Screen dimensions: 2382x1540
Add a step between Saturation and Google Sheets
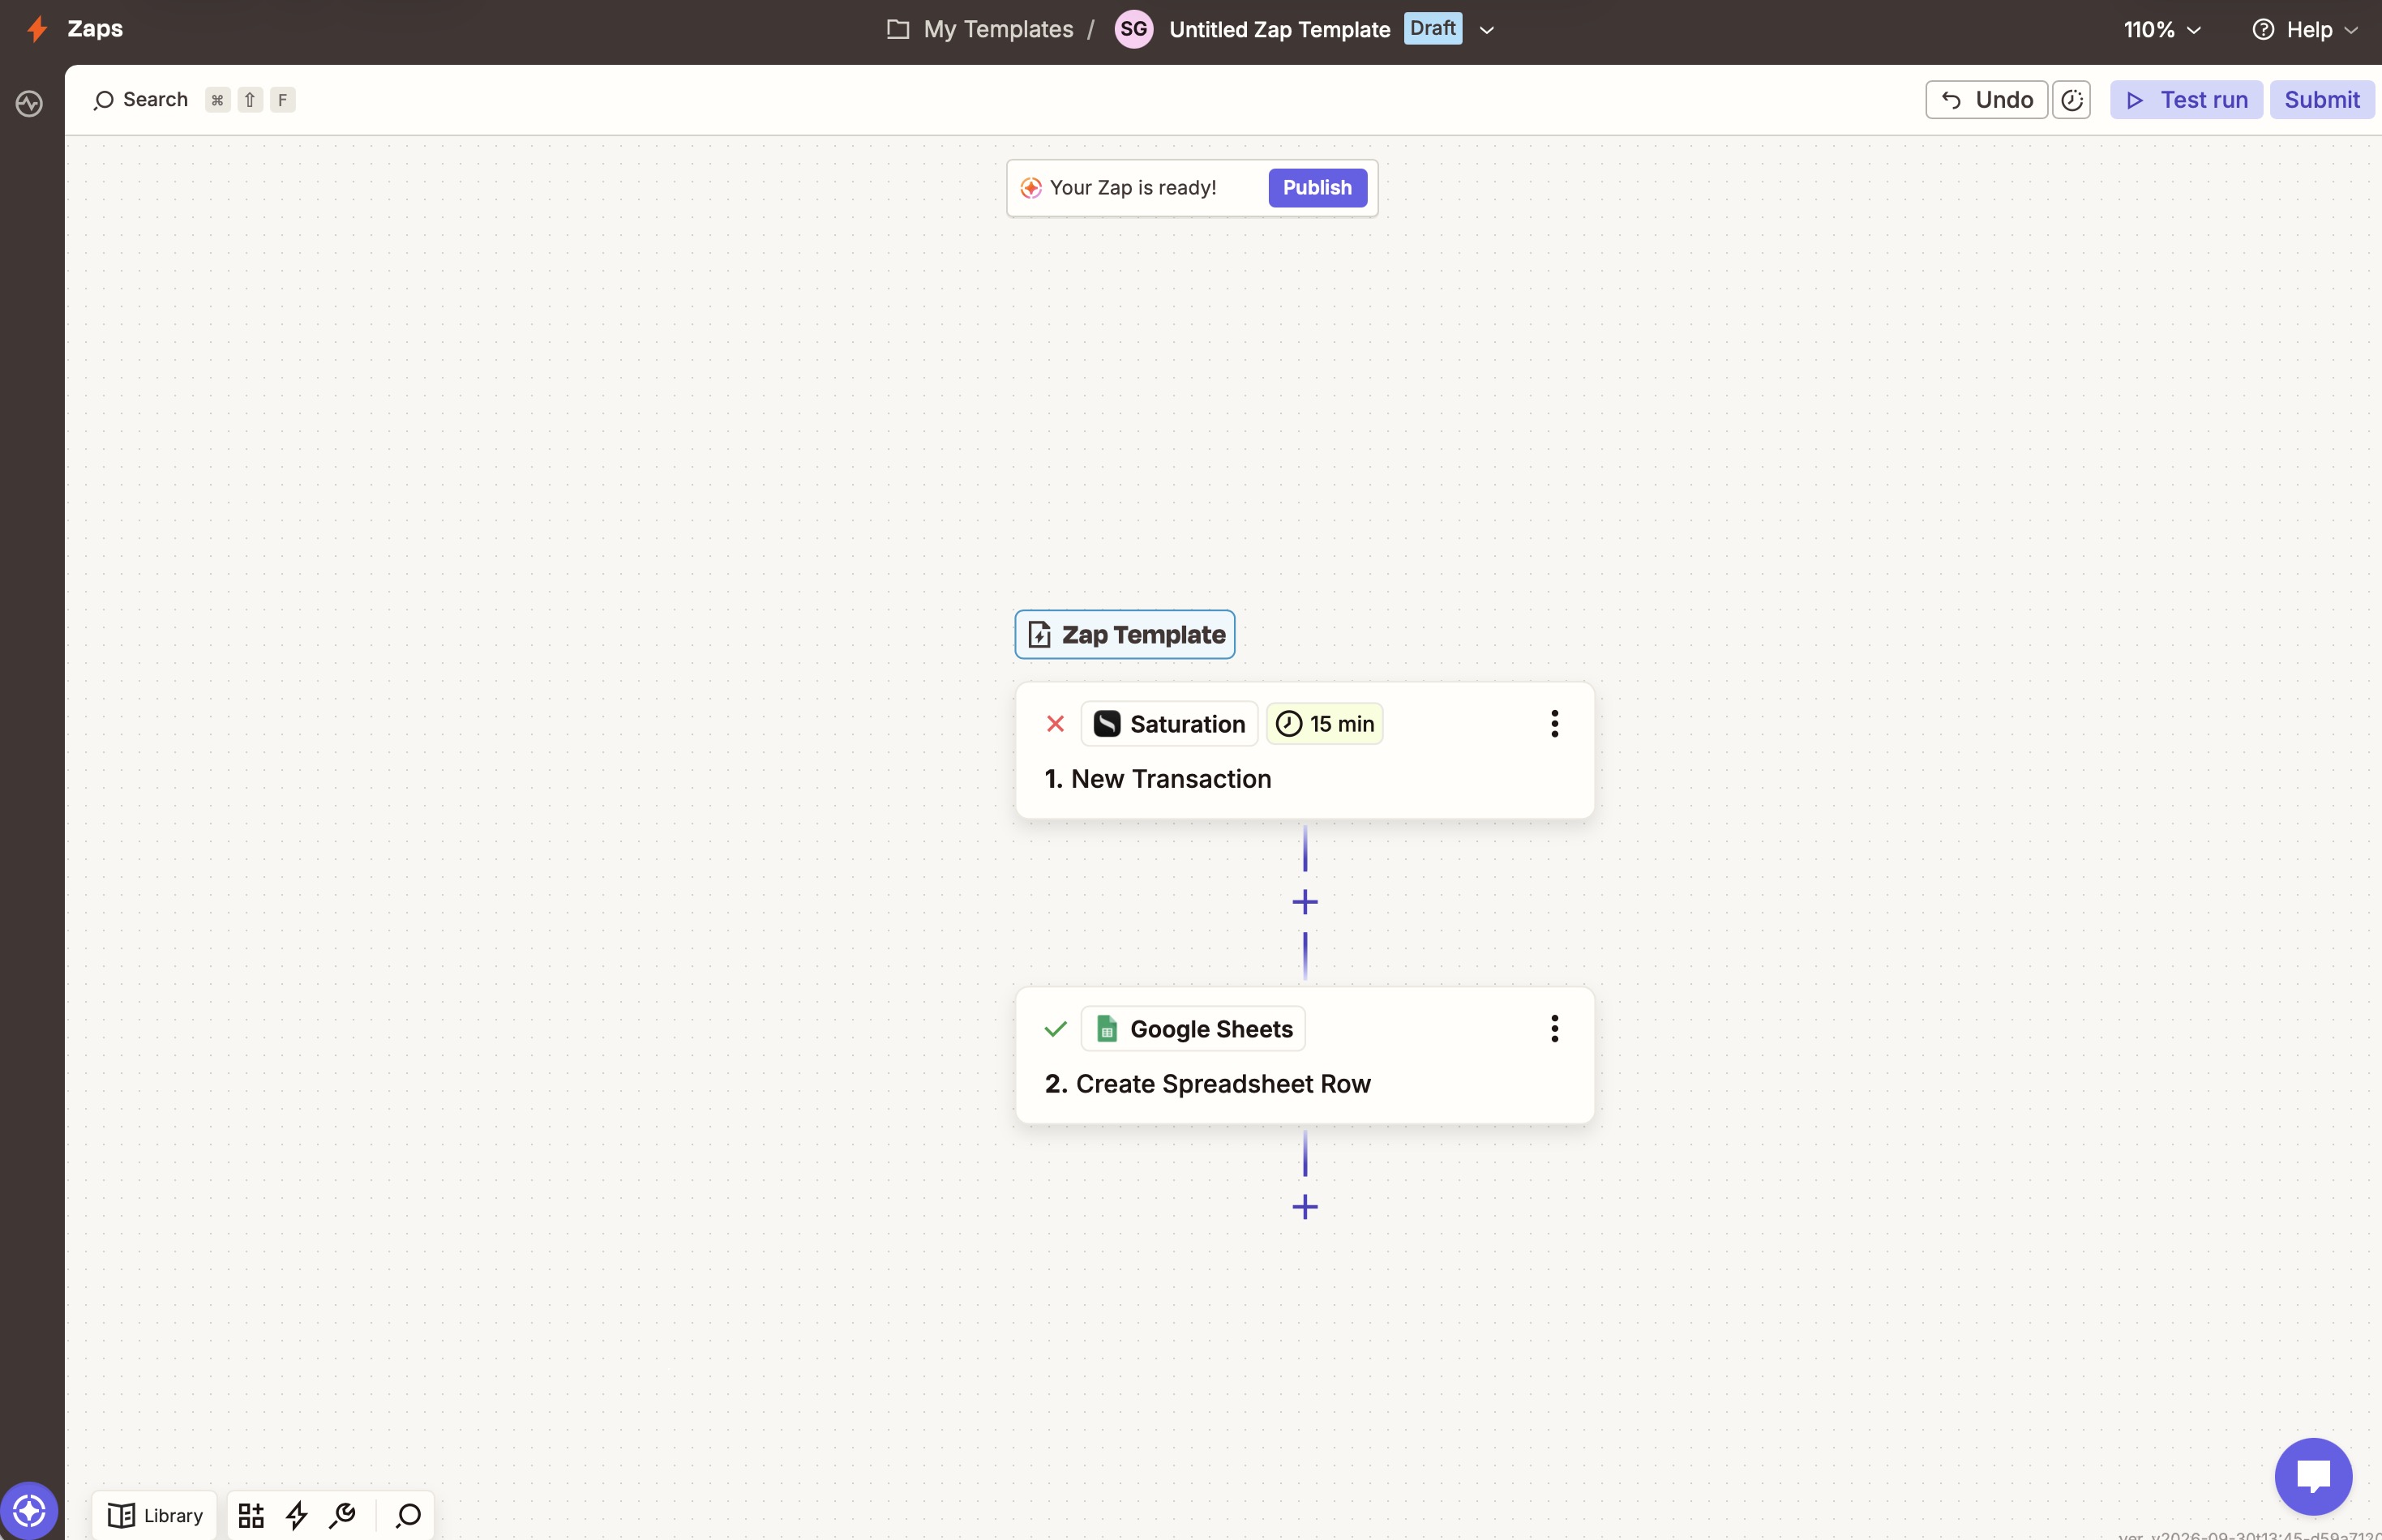coord(1305,902)
